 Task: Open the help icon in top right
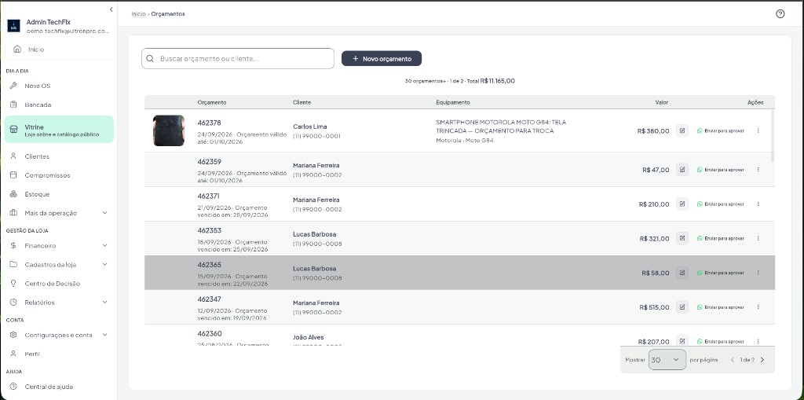tap(780, 14)
